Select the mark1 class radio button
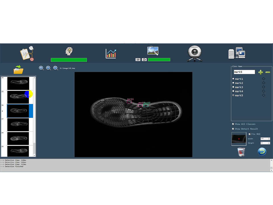This screenshot has width=273, height=205. click(233, 79)
